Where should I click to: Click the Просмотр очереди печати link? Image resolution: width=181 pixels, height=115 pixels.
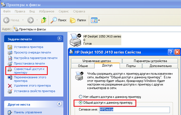tap(32, 52)
